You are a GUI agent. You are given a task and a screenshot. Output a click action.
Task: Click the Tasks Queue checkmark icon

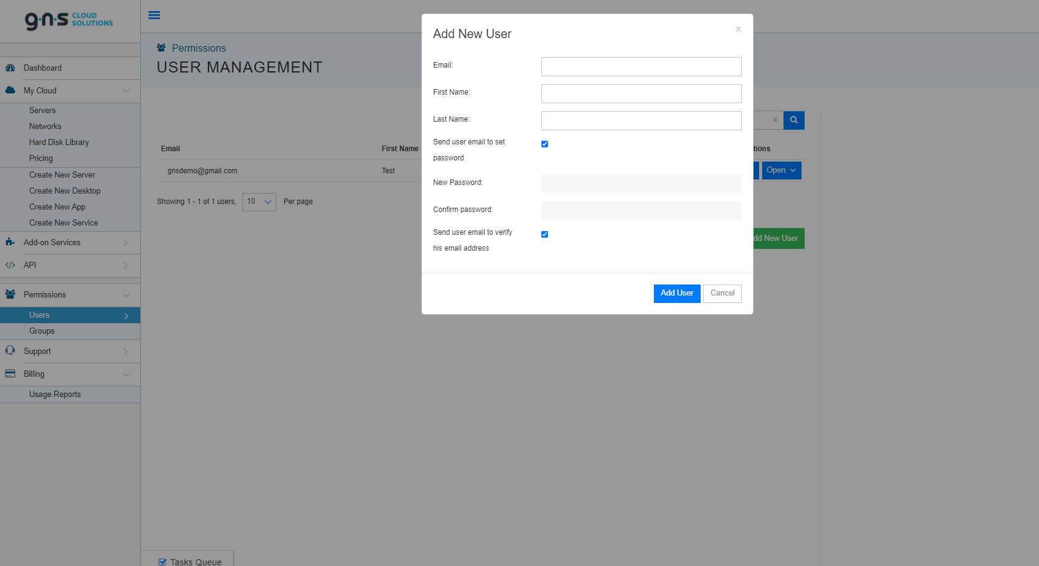(162, 562)
